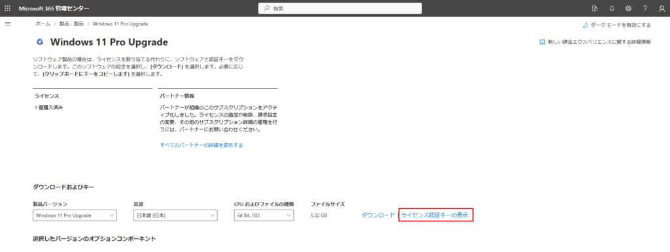Select the 1 個購入済み license text
This screenshot has height=252, width=670.
[48, 108]
